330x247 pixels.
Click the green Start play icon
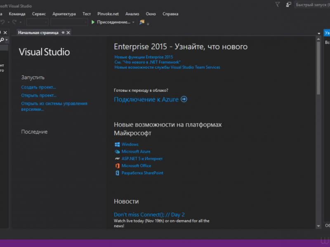(93, 22)
